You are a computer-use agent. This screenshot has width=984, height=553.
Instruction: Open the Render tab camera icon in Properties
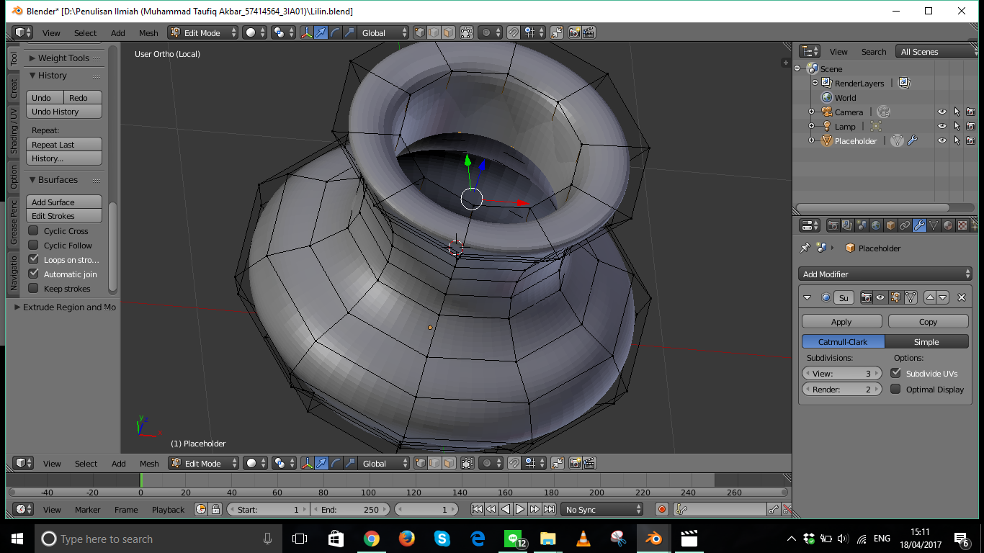click(x=833, y=225)
